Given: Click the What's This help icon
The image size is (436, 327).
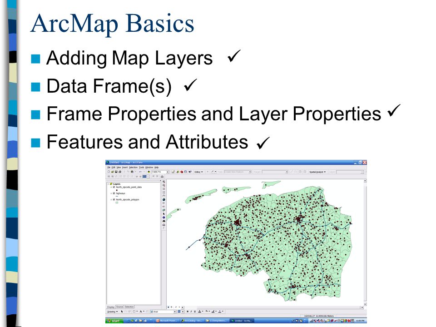Looking at the screenshot, I should (x=190, y=172).
